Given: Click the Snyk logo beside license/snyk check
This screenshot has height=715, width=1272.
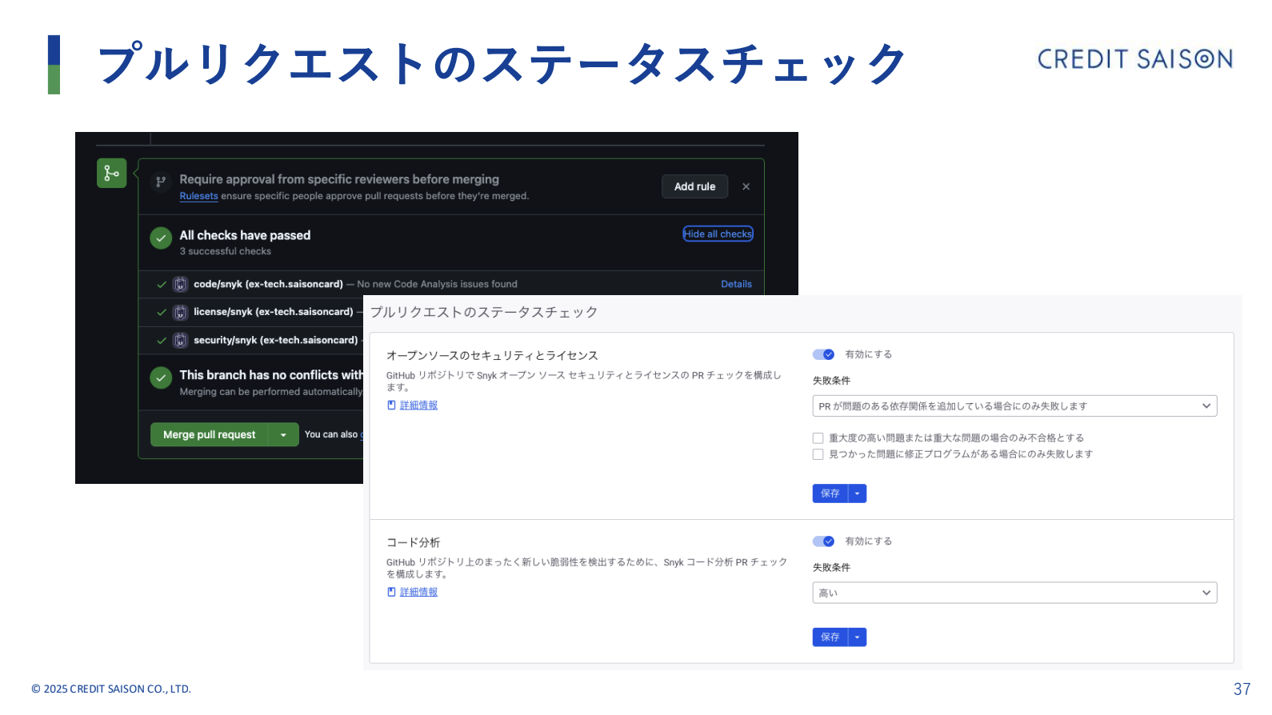Looking at the screenshot, I should pos(181,312).
